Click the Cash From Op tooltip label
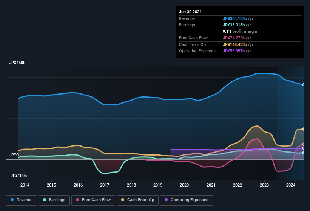The height and width of the screenshot is (211, 310). tap(192, 44)
